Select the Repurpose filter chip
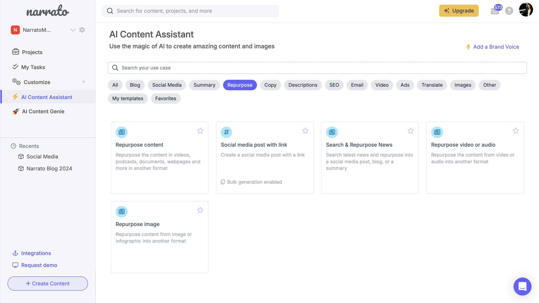539x303 pixels. [x=240, y=85]
